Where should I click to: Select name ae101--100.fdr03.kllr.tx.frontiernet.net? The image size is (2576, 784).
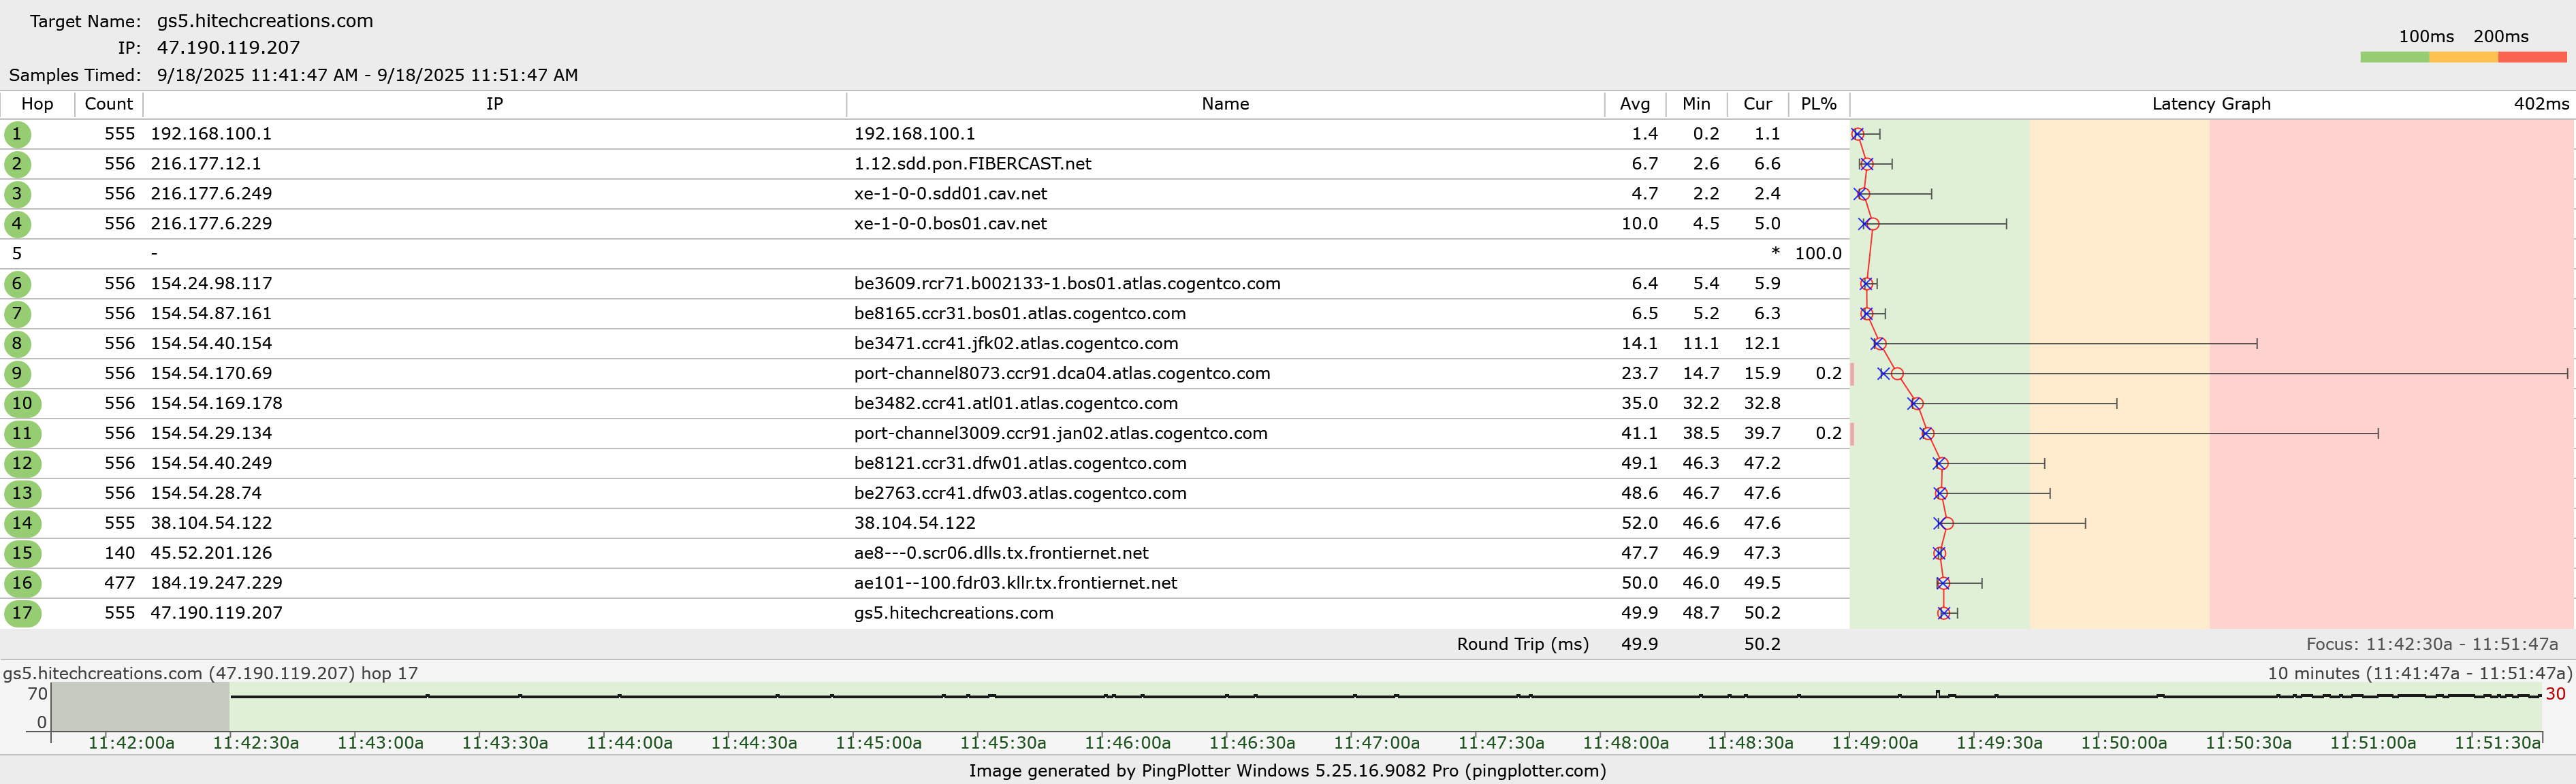point(1015,584)
